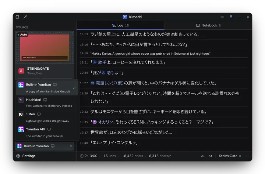Click the 助手 name tag at 19:21
The width and height of the screenshot is (265, 174).
[102, 62]
